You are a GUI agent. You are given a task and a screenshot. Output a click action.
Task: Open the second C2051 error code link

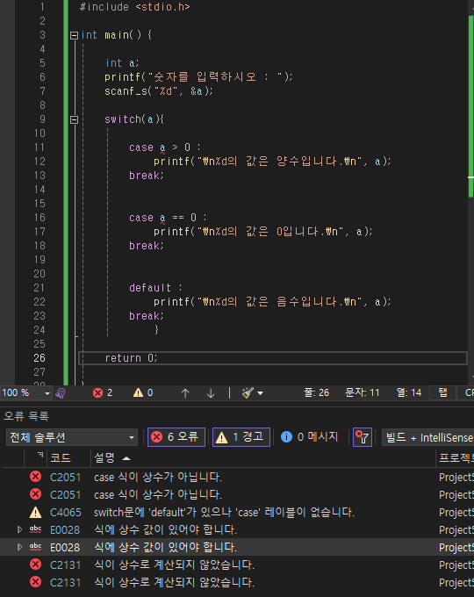[x=66, y=495]
